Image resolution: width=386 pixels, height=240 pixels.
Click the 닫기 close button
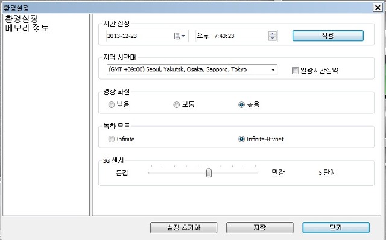pyautogui.click(x=336, y=227)
